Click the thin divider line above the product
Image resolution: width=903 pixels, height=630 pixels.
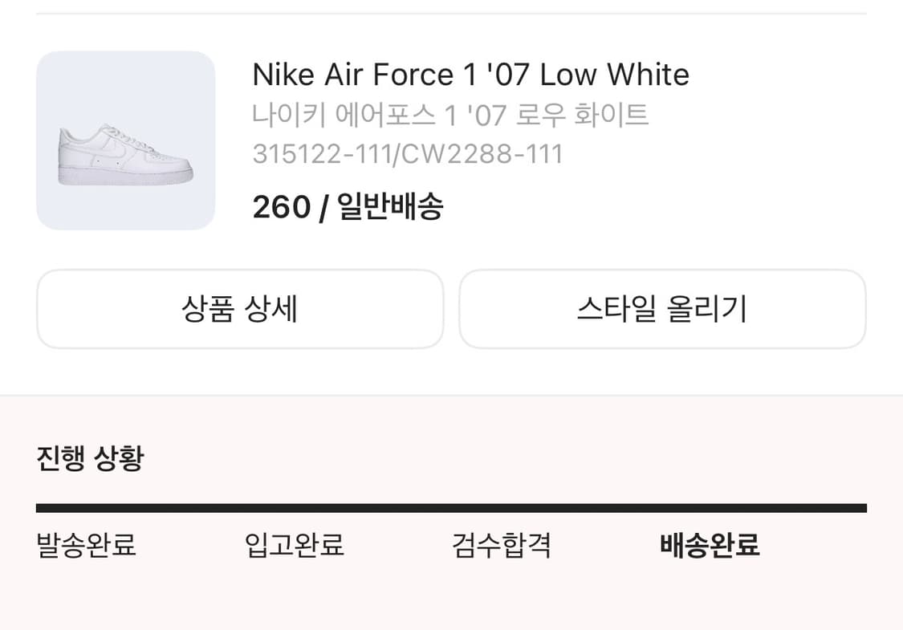(451, 14)
